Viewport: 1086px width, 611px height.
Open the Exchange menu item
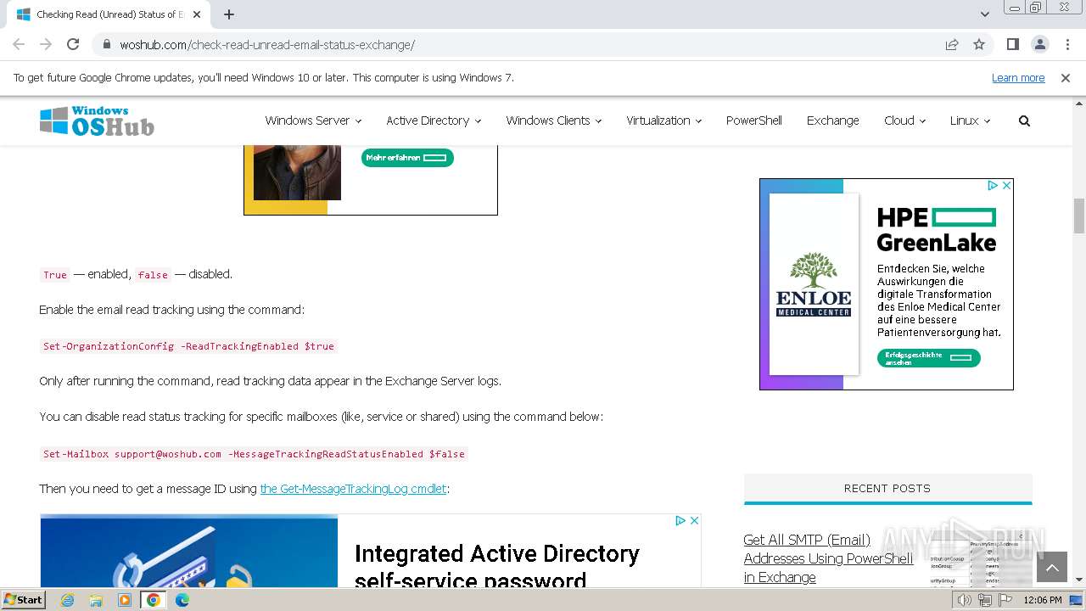pyautogui.click(x=832, y=121)
